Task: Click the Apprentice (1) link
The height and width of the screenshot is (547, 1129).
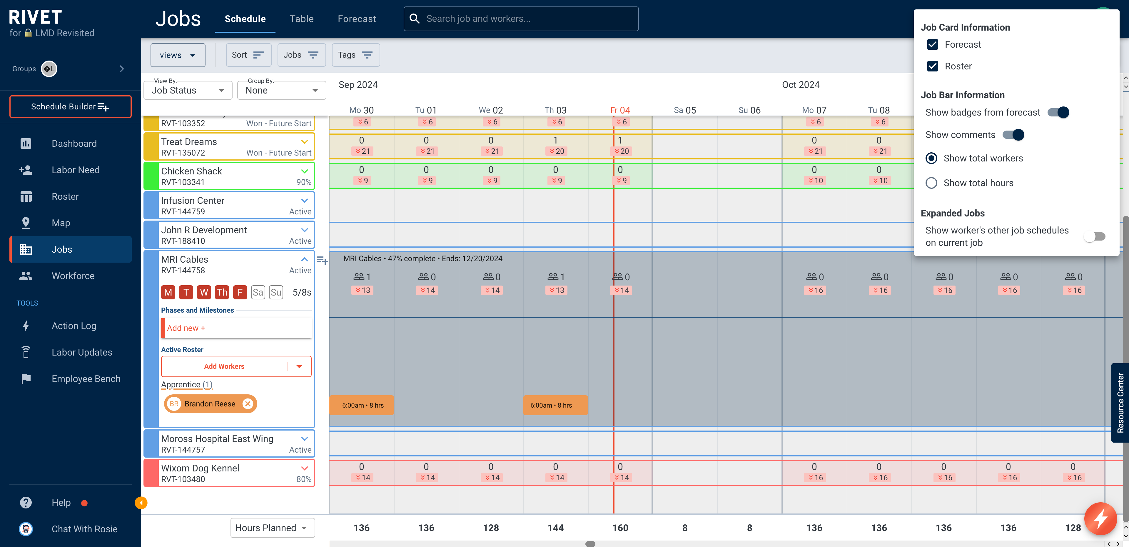Action: pos(187,384)
